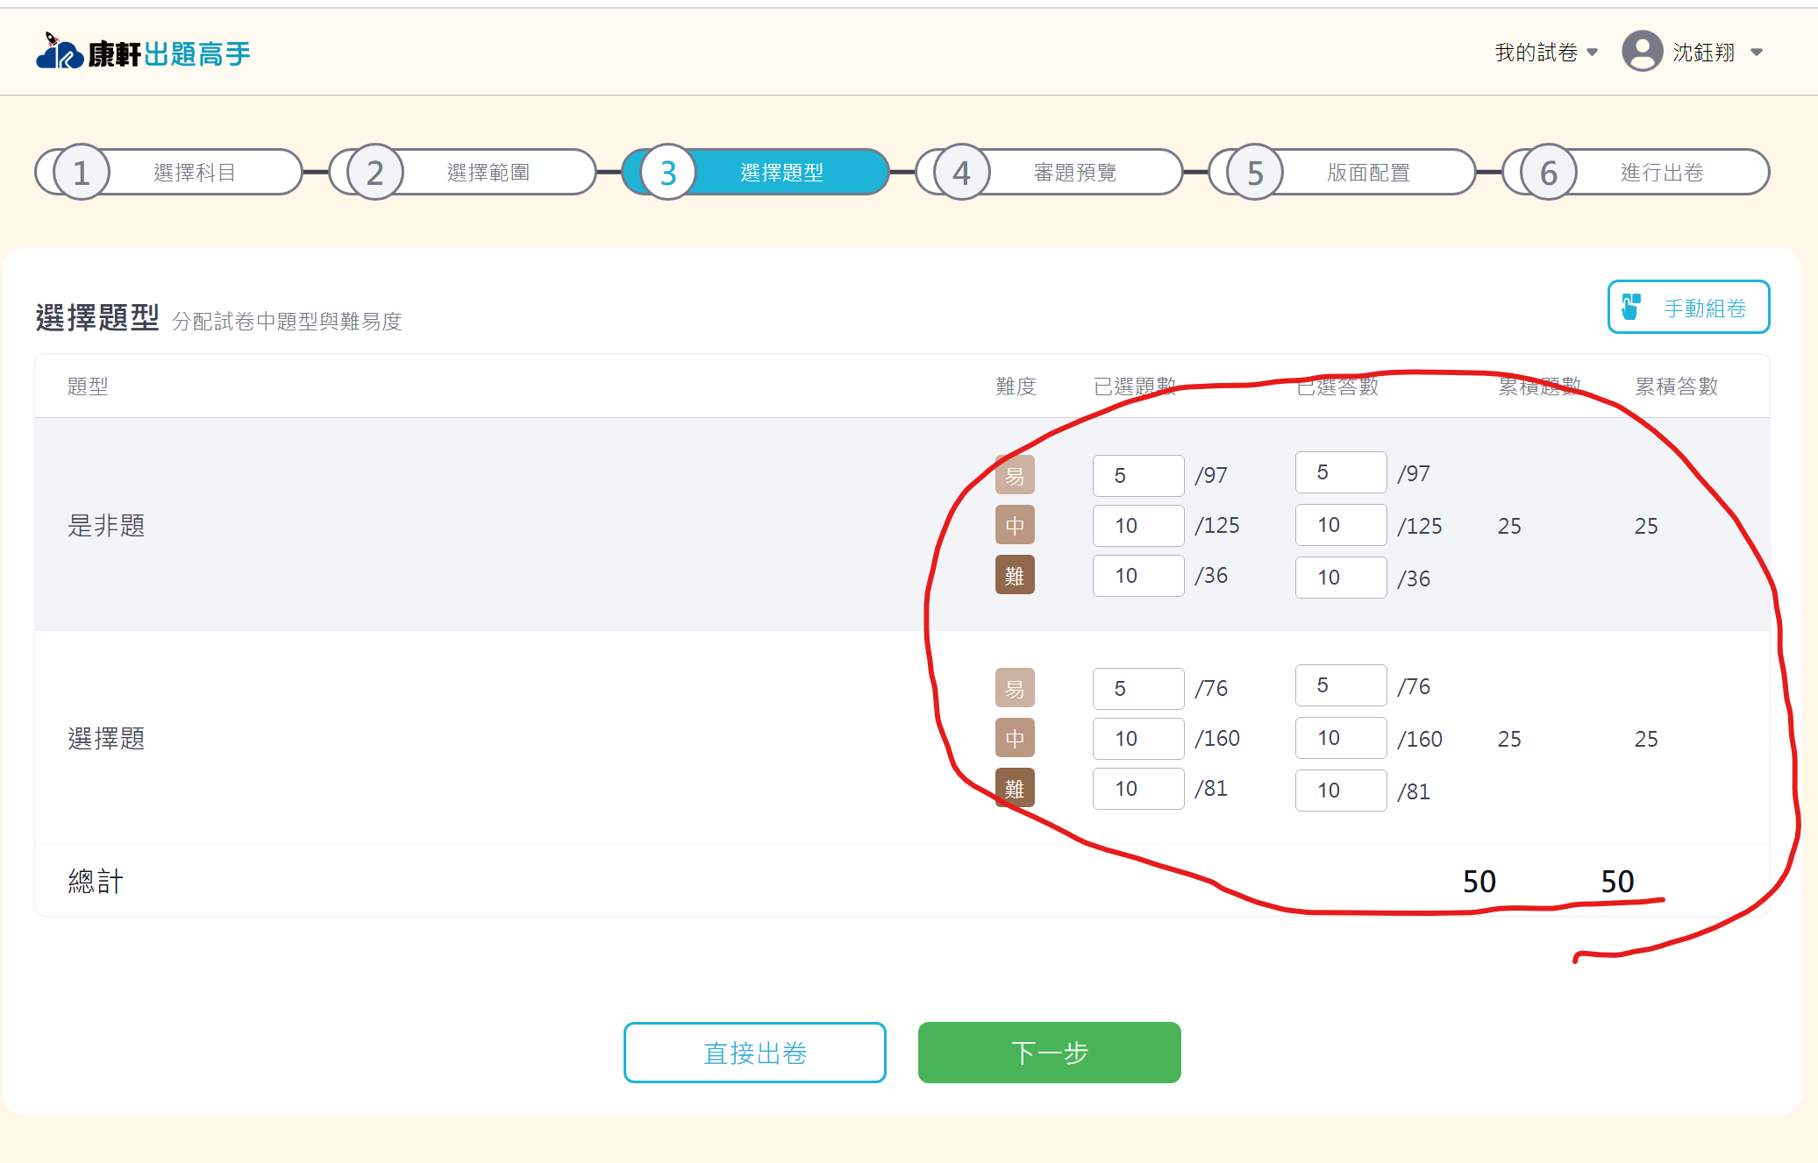Screen dimensions: 1818x1163
Task: Edit 選擇題 hard answer count /81
Action: [x=1341, y=790]
